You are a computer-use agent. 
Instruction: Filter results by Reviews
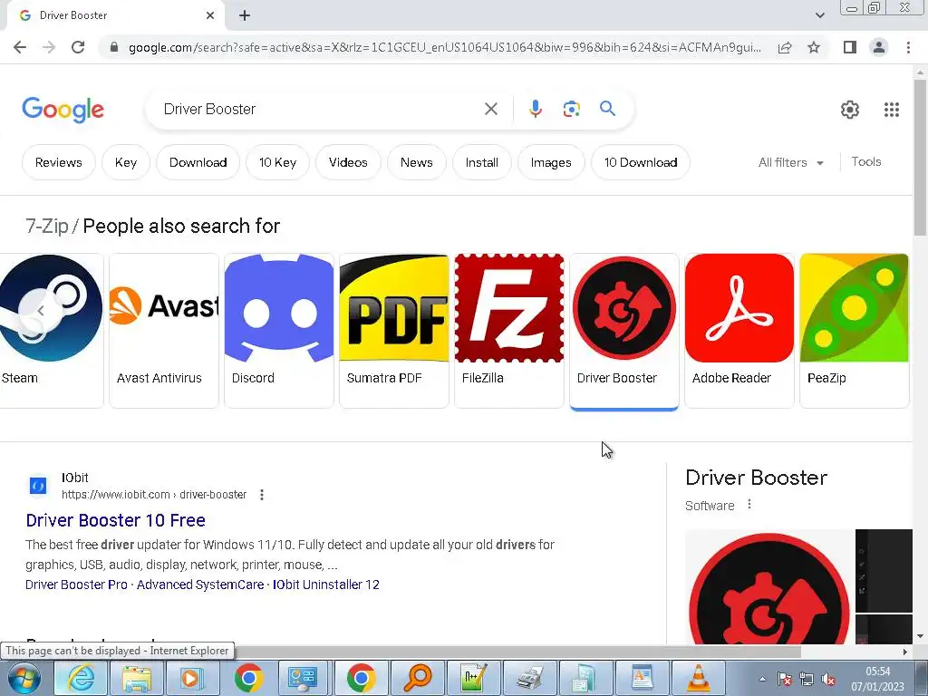59,162
